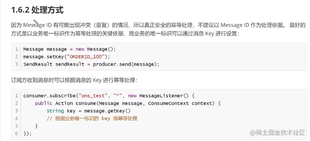Click the first Message ID text in paragraph
Image resolution: width=310 pixels, height=141 pixels.
(37, 25)
